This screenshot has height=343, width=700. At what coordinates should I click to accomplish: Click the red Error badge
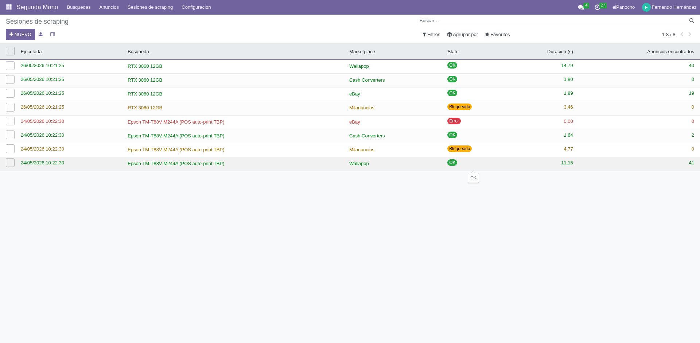454,121
